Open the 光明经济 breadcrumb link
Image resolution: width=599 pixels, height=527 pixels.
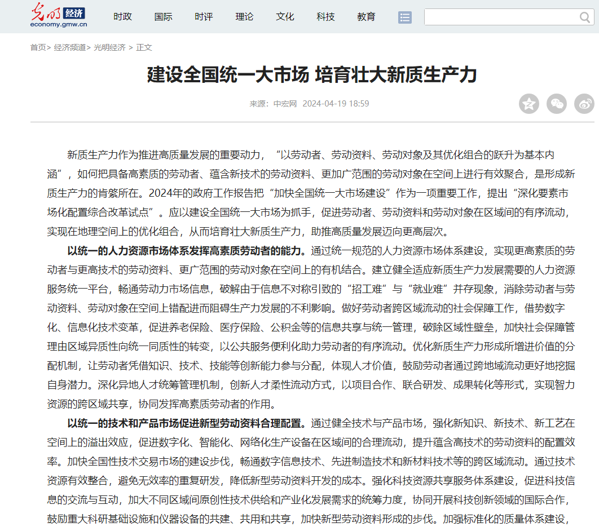109,47
